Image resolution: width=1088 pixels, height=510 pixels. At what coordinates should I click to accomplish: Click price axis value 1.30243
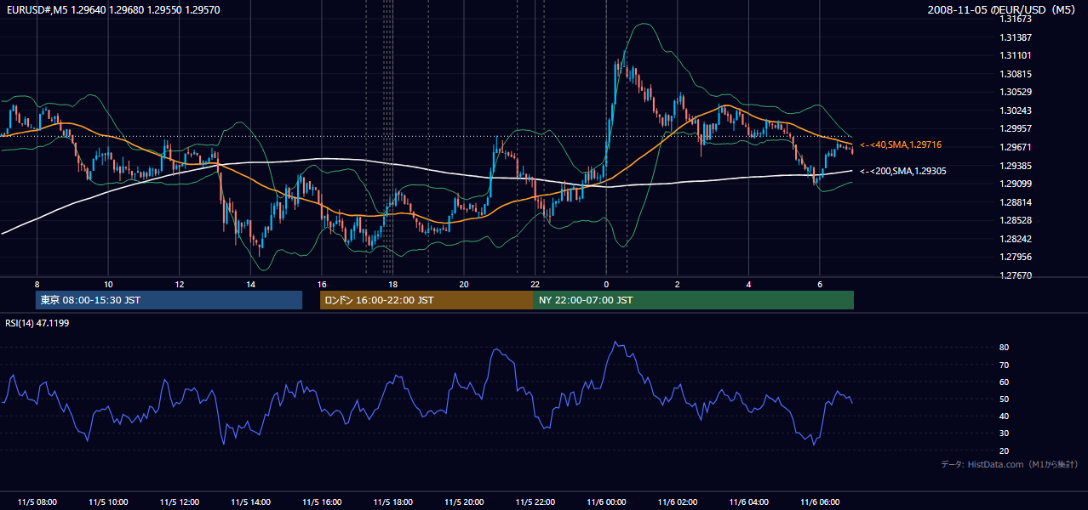tap(1017, 110)
